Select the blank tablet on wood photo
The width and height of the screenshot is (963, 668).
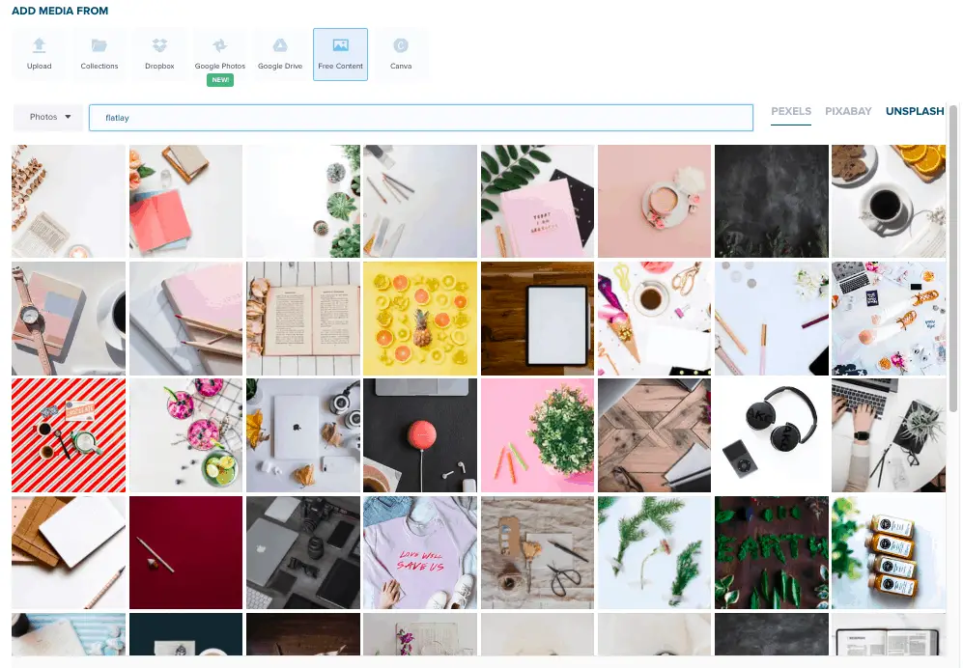(537, 319)
